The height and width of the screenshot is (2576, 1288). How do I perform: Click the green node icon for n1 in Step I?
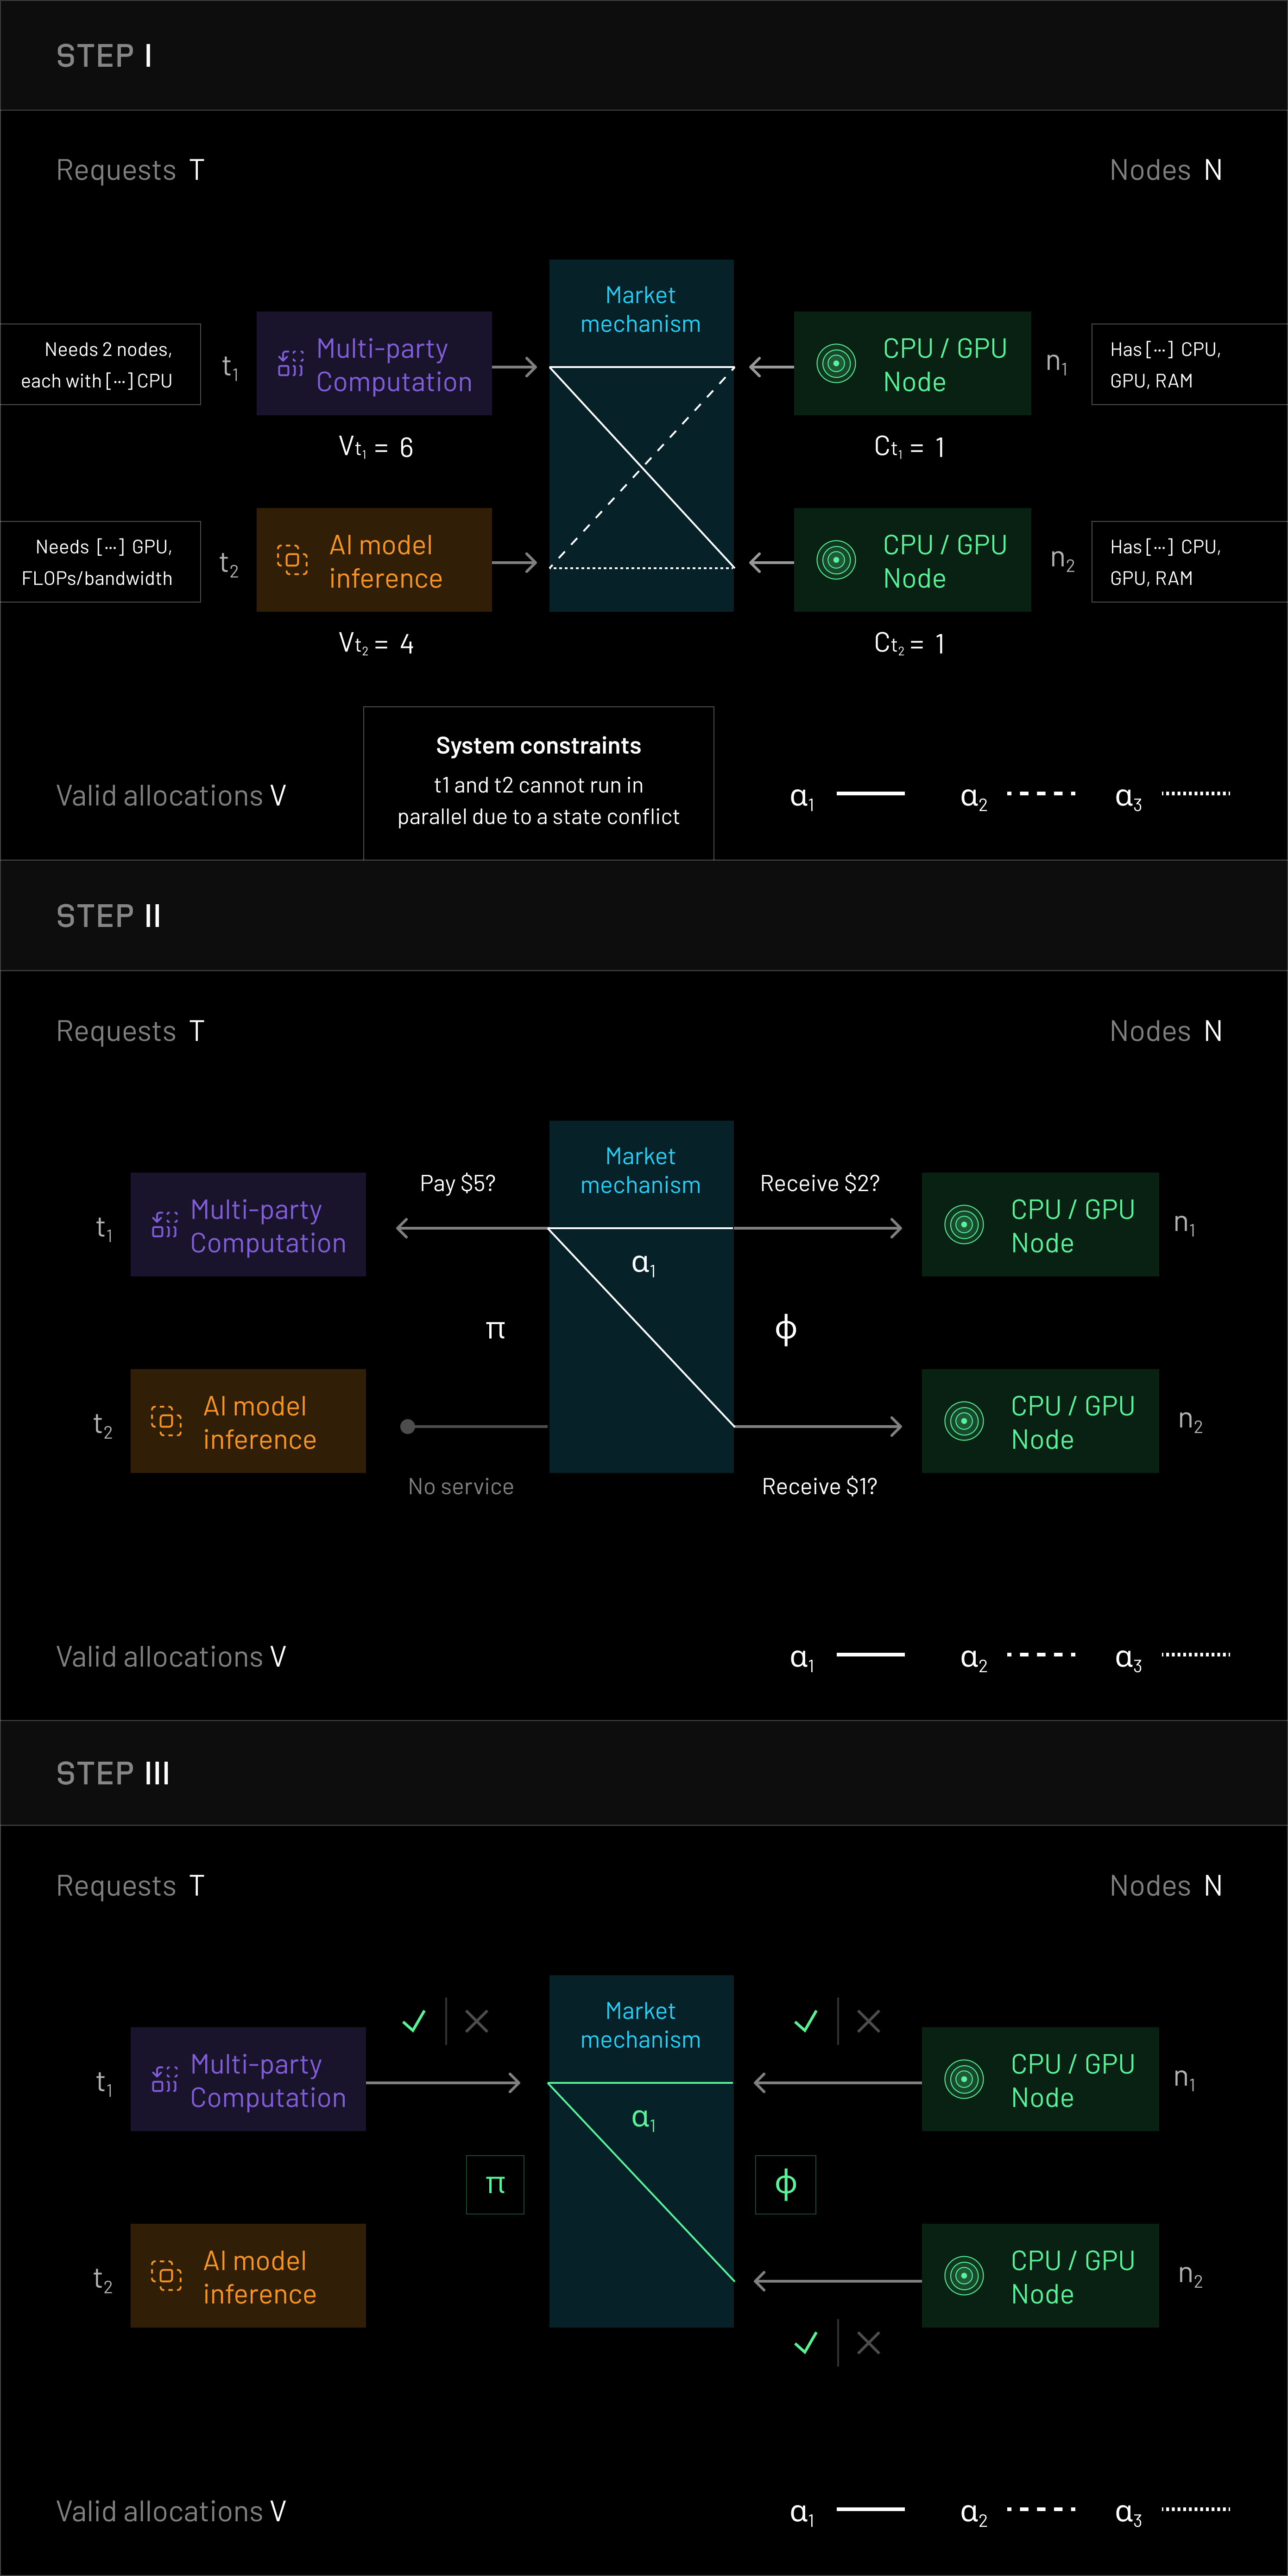(836, 364)
